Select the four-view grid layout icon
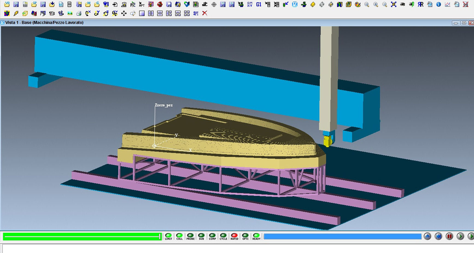 pyautogui.click(x=187, y=13)
